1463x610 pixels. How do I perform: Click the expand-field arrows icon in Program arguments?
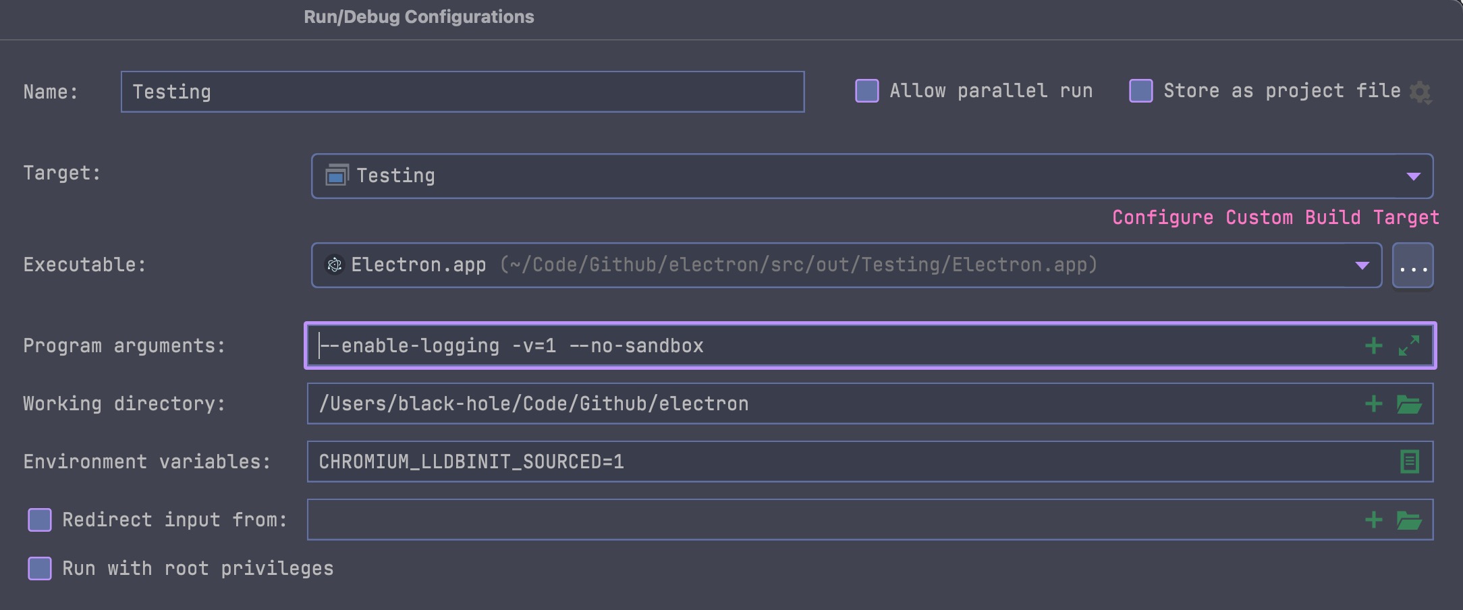pyautogui.click(x=1408, y=345)
